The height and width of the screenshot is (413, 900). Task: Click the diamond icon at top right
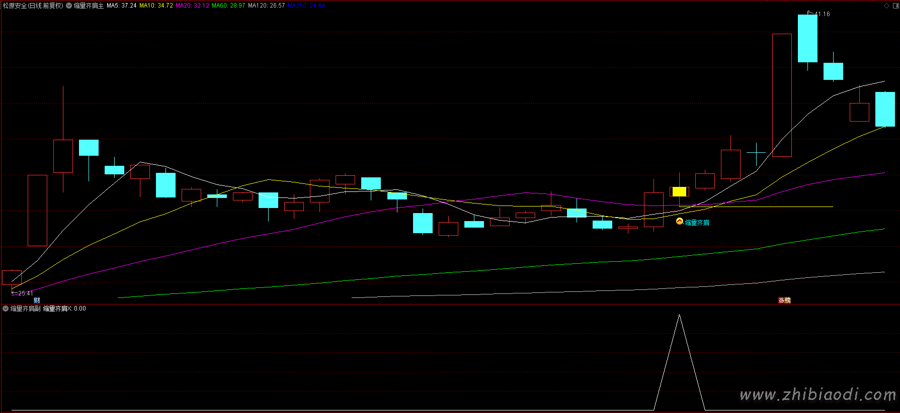pyautogui.click(x=886, y=6)
